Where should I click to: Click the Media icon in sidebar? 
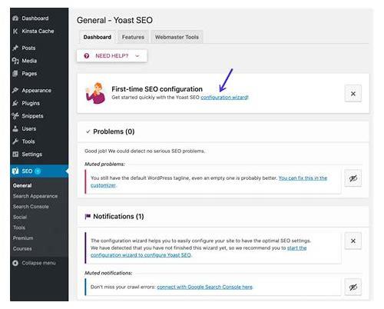(x=15, y=61)
